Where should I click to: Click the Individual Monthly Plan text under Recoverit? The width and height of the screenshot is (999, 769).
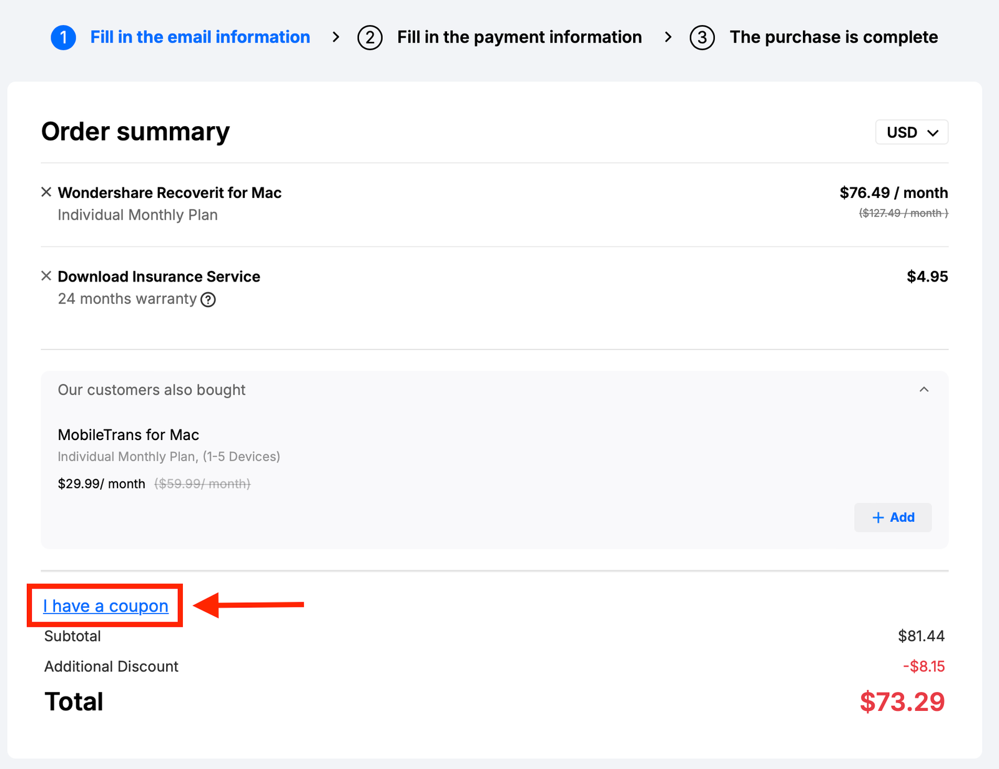click(138, 215)
